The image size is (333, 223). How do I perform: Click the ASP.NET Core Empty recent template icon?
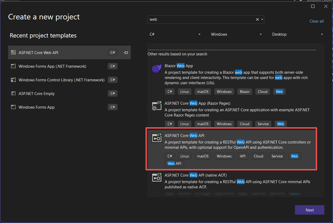click(x=13, y=93)
